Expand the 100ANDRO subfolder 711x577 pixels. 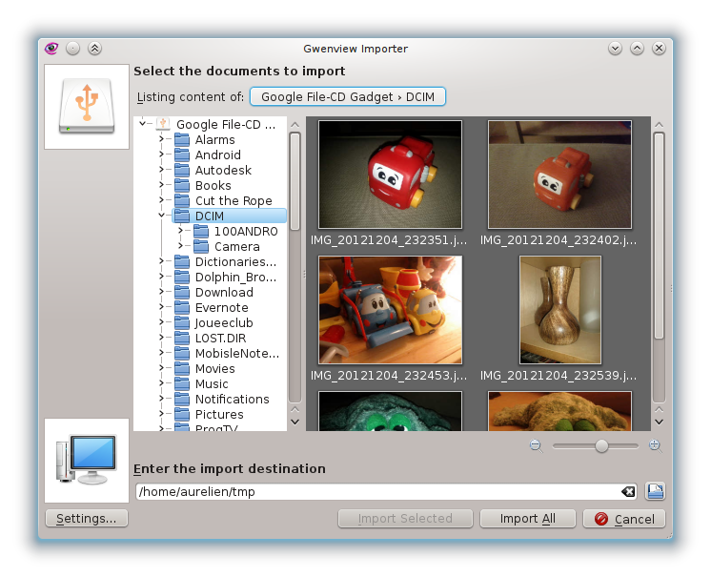(180, 232)
